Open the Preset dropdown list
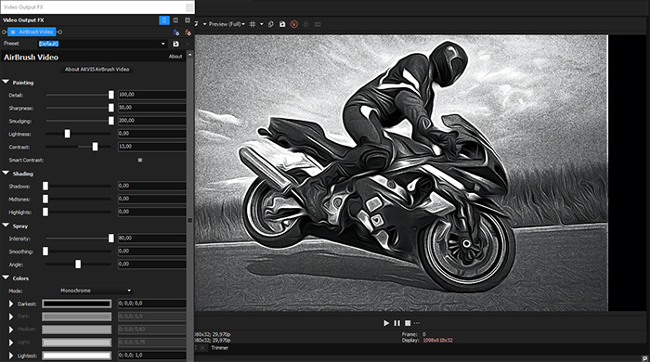650x362 pixels. click(162, 44)
